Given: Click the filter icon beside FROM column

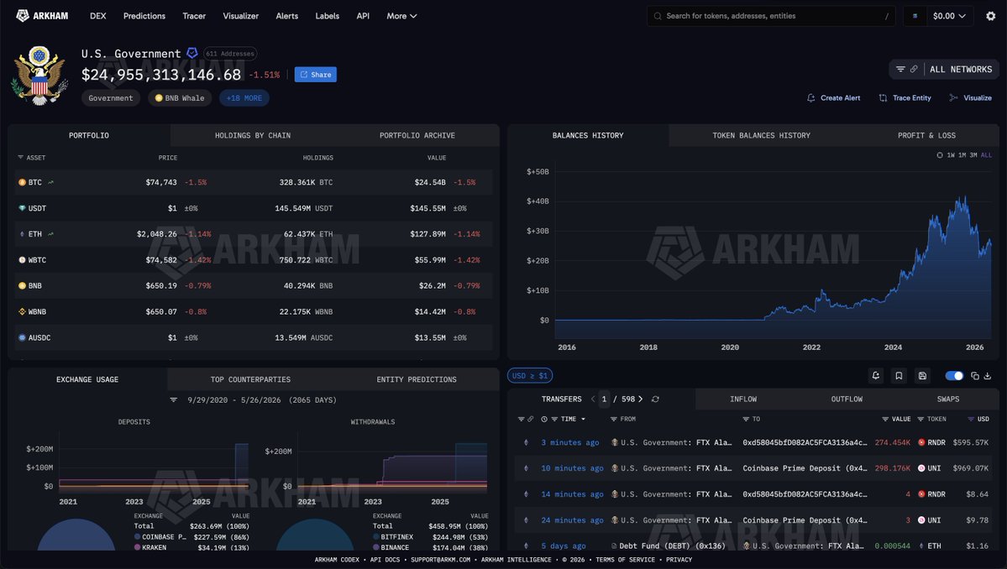Looking at the screenshot, I should [x=613, y=419].
